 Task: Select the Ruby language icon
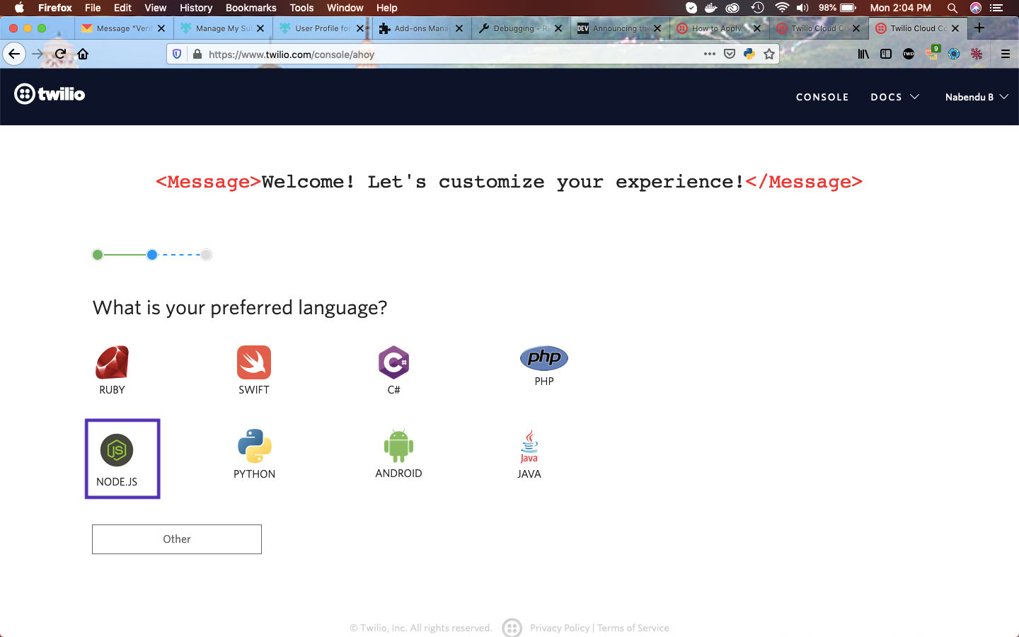tap(112, 362)
